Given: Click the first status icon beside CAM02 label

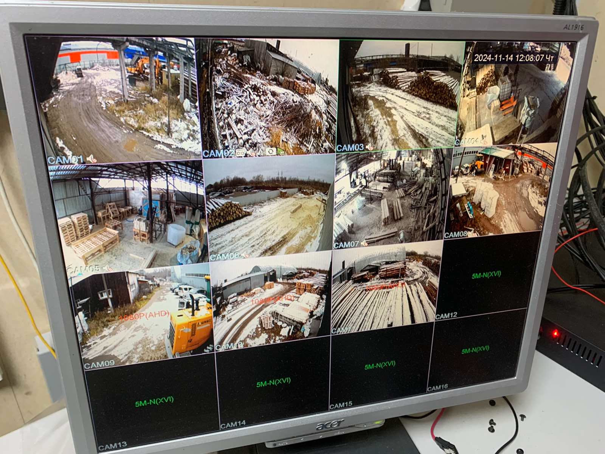Looking at the screenshot, I should [x=240, y=153].
